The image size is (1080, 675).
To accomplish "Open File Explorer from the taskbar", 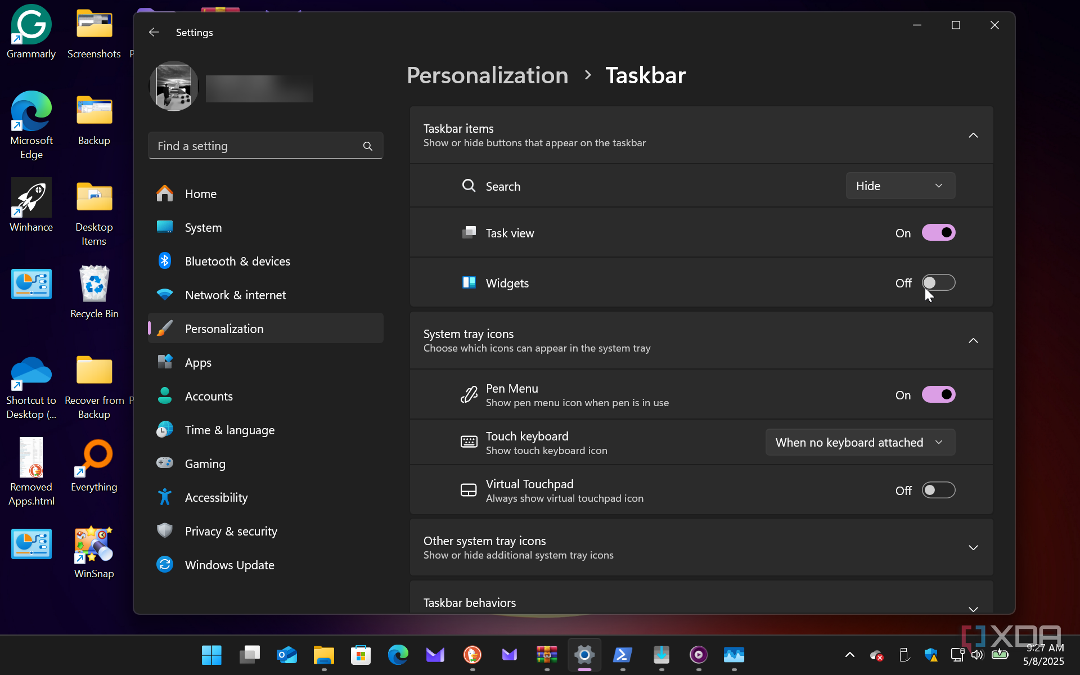I will coord(323,655).
